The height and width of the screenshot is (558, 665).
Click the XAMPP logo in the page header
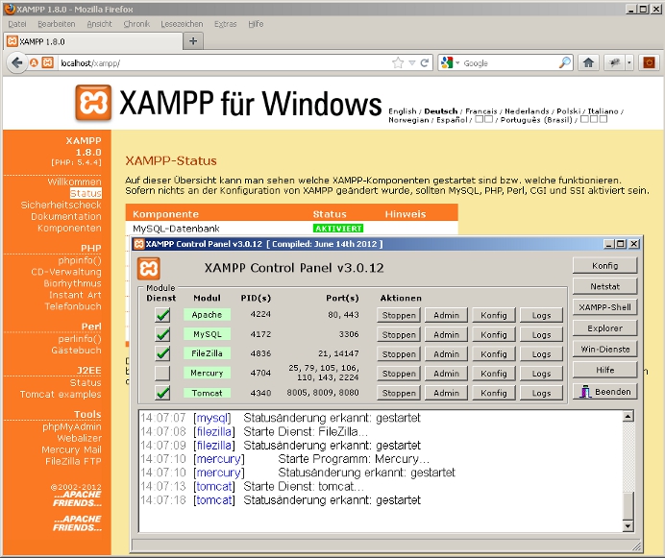click(93, 103)
